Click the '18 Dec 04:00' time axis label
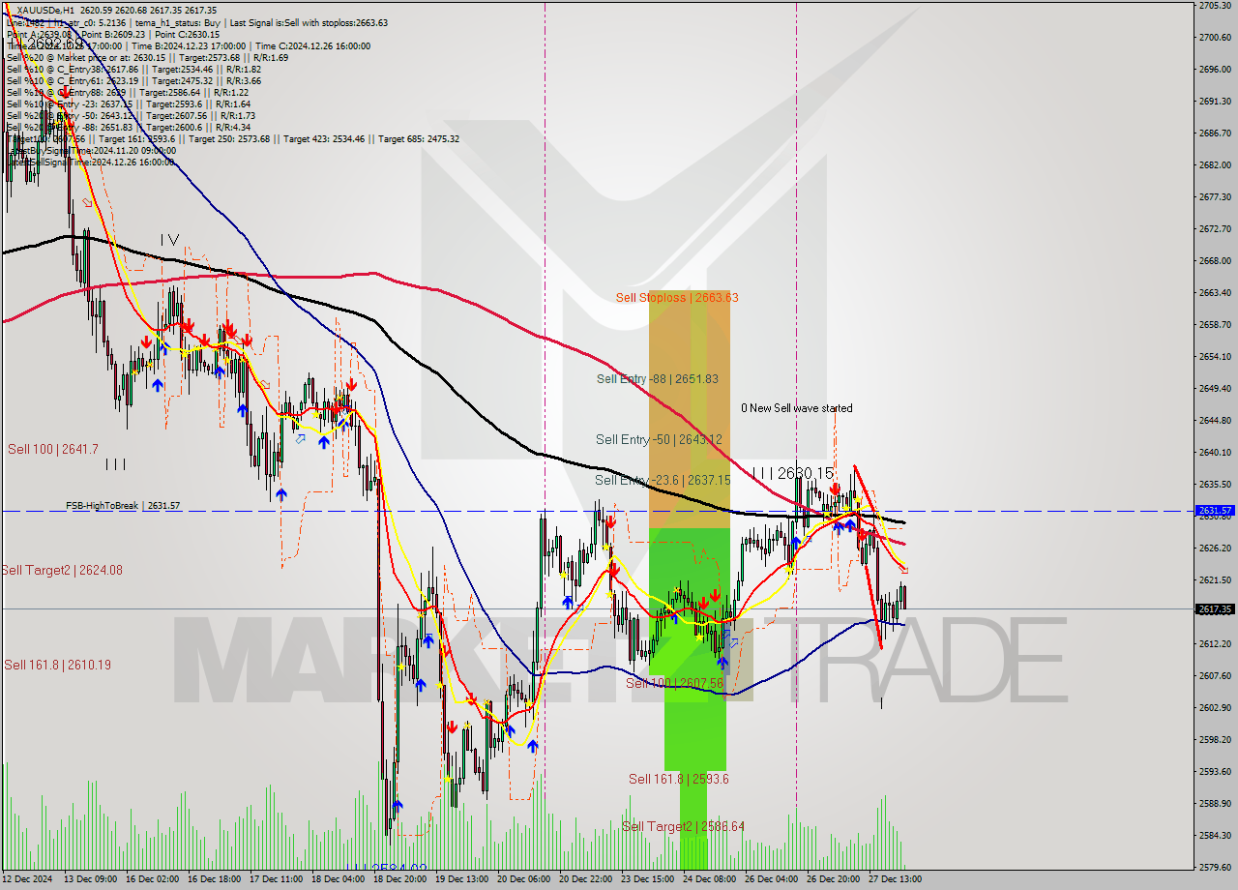This screenshot has width=1238, height=890. coord(338,879)
